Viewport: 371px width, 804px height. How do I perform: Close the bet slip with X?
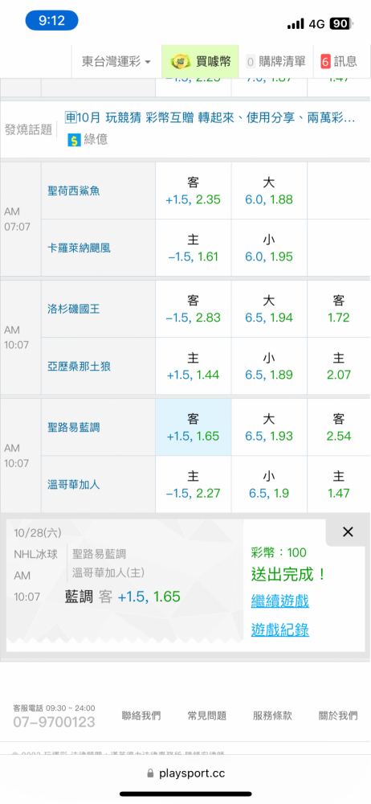[348, 531]
